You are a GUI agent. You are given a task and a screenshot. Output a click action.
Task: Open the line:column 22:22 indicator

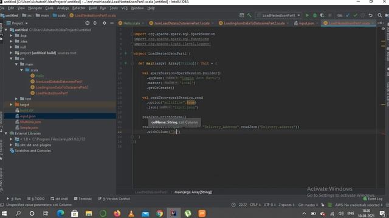point(243,205)
